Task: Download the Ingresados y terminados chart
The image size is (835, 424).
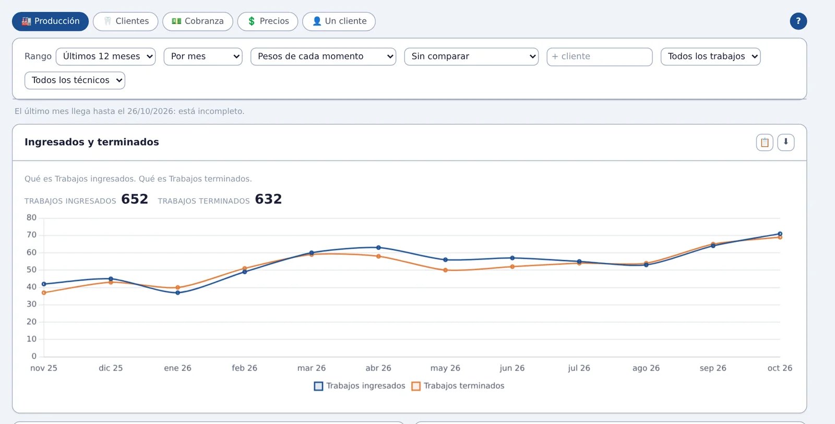Action: coord(786,142)
